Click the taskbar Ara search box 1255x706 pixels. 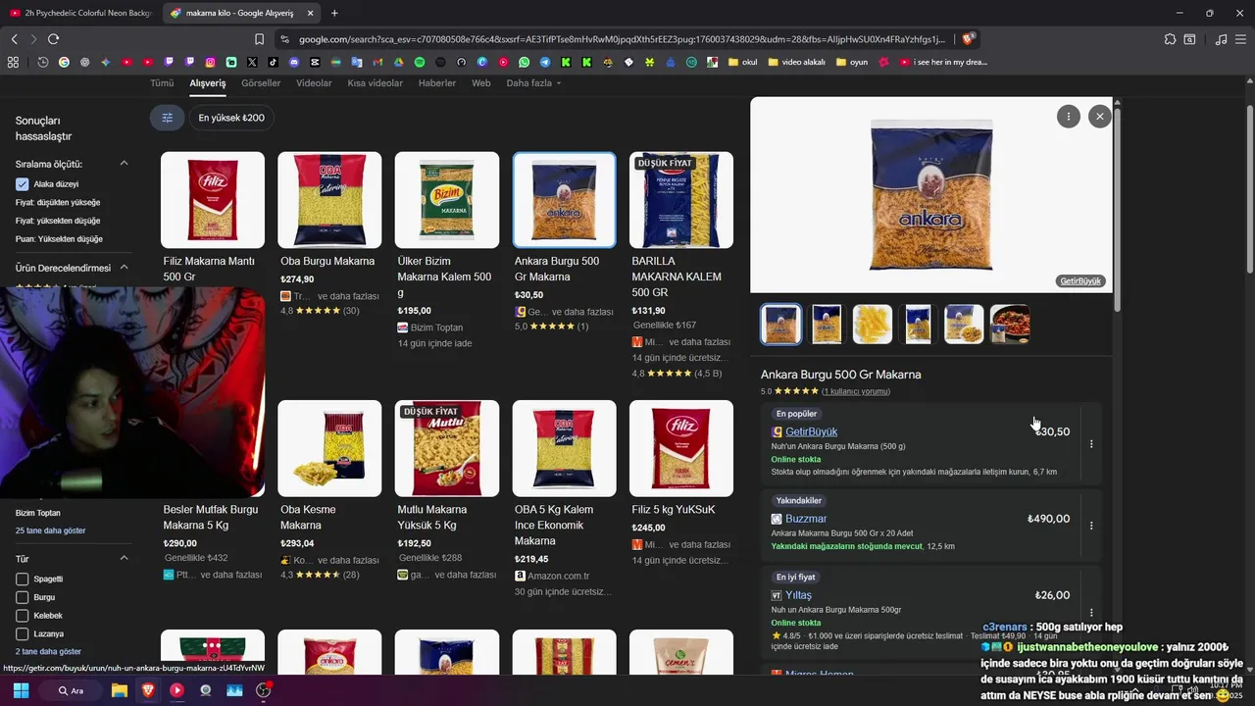coord(71,690)
